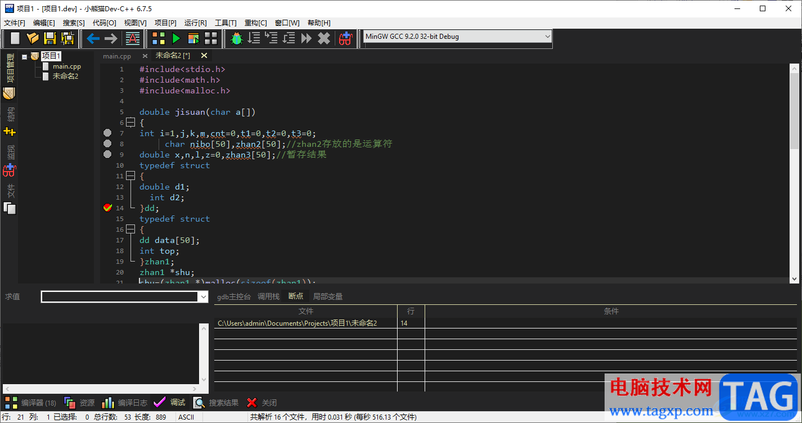Image resolution: width=802 pixels, height=423 pixels.
Task: Open the 编译器 (18) bottom tab
Action: pyautogui.click(x=31, y=403)
